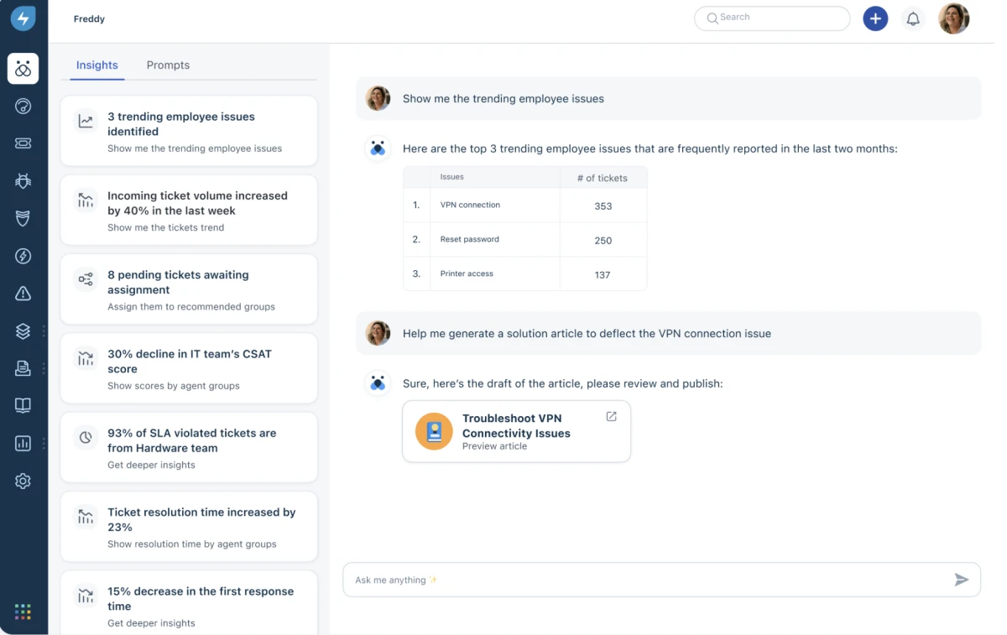The image size is (1007, 635).
Task: Click the Reset password table row
Action: click(524, 239)
